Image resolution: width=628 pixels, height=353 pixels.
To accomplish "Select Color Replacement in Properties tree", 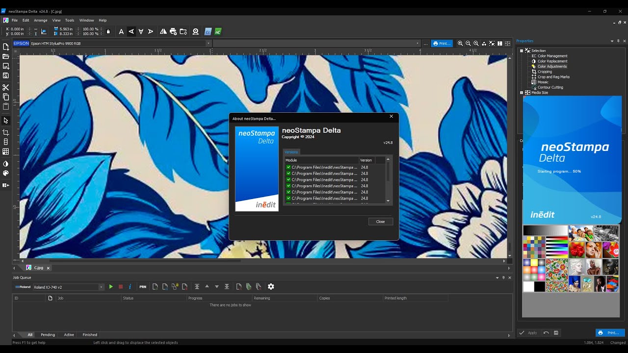I will [552, 61].
